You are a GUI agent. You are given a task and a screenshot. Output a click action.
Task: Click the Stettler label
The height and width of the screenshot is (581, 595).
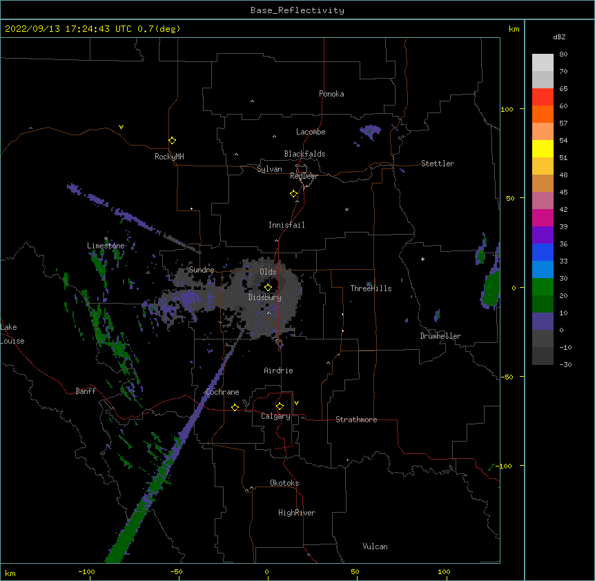pyautogui.click(x=438, y=164)
